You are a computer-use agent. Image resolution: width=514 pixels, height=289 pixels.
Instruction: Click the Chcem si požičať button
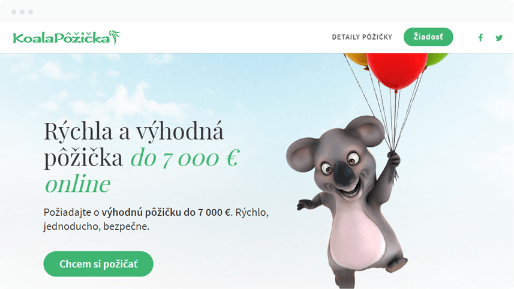tap(98, 264)
